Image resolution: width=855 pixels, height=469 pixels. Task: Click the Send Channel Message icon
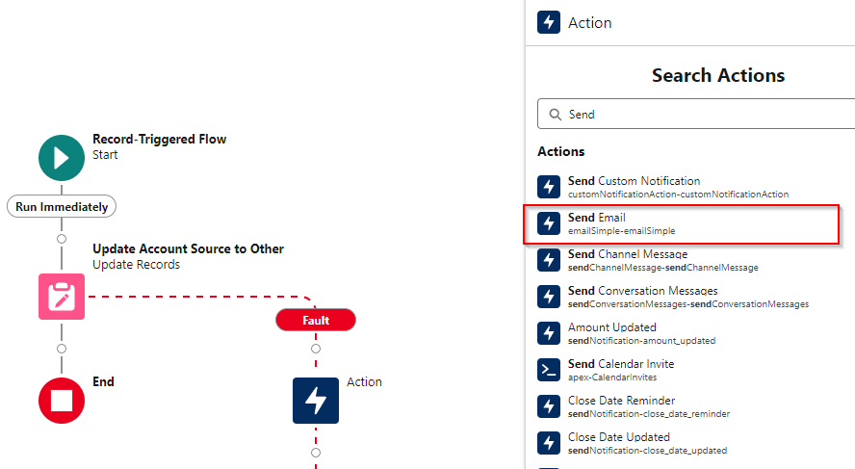pyautogui.click(x=549, y=260)
